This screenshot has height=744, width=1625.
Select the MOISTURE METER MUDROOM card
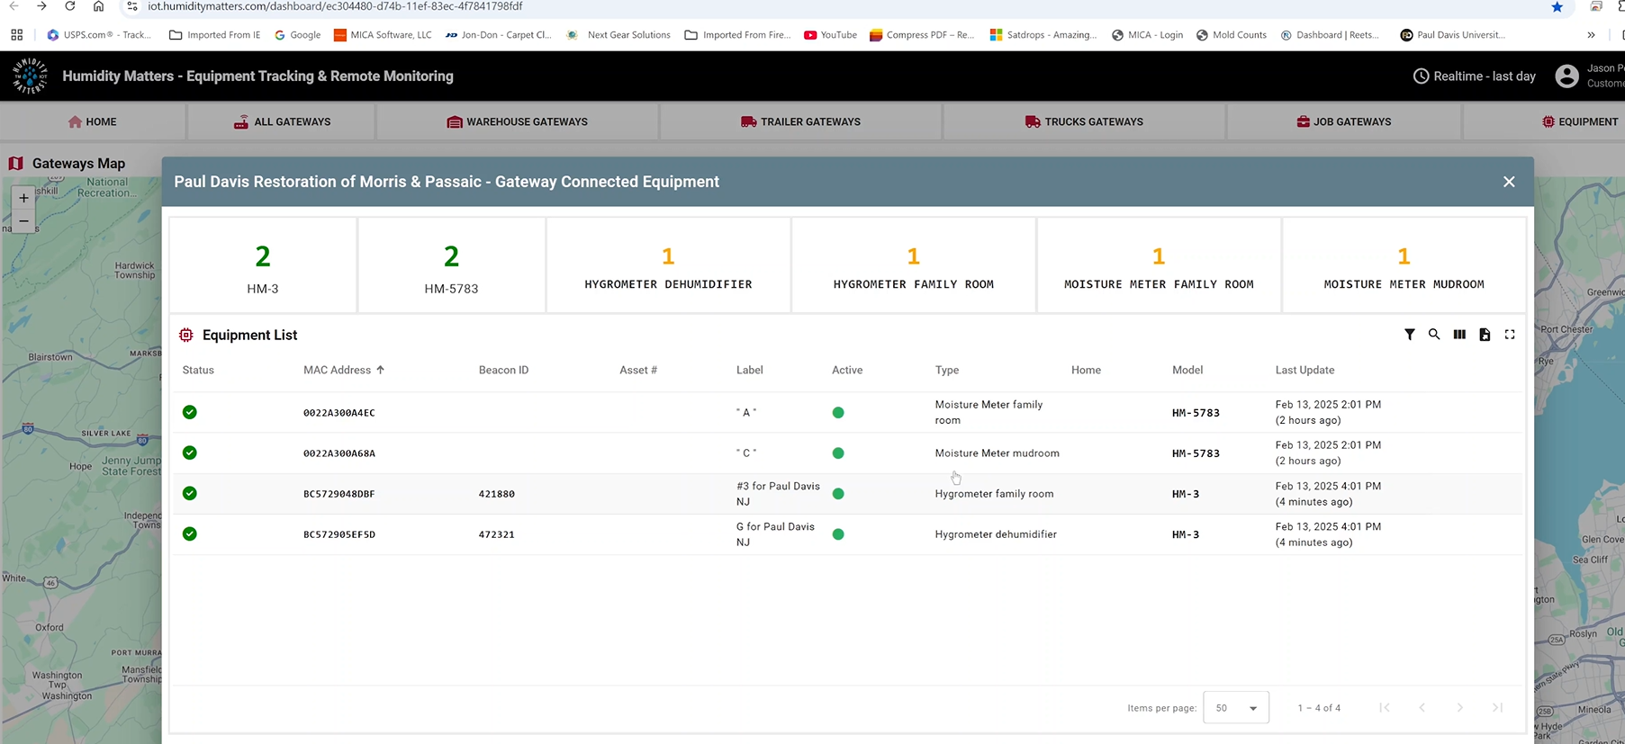coord(1404,265)
